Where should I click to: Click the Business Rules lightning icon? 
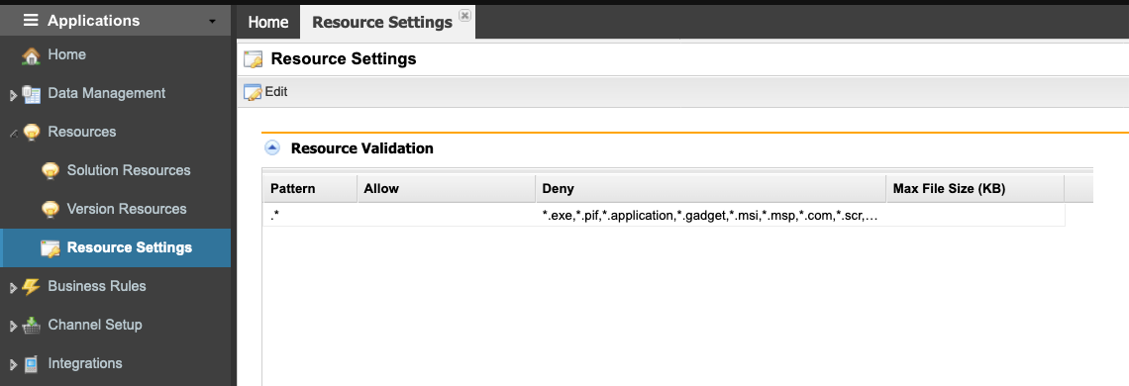point(31,287)
